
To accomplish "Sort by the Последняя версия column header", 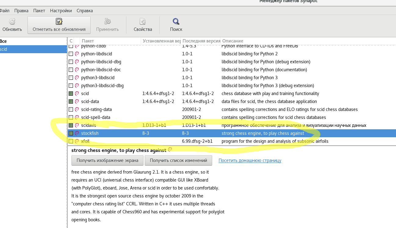I will pos(201,41).
